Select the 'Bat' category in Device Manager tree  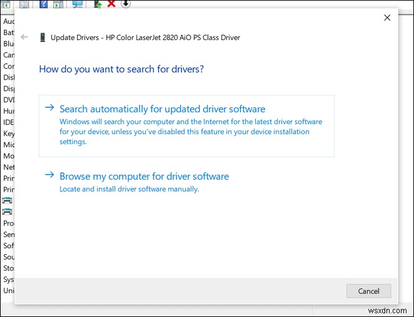pyautogui.click(x=9, y=32)
